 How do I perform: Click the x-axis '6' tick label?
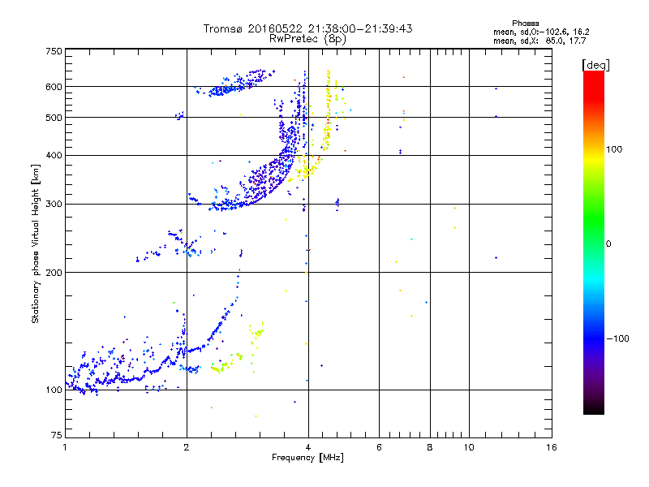click(x=379, y=447)
